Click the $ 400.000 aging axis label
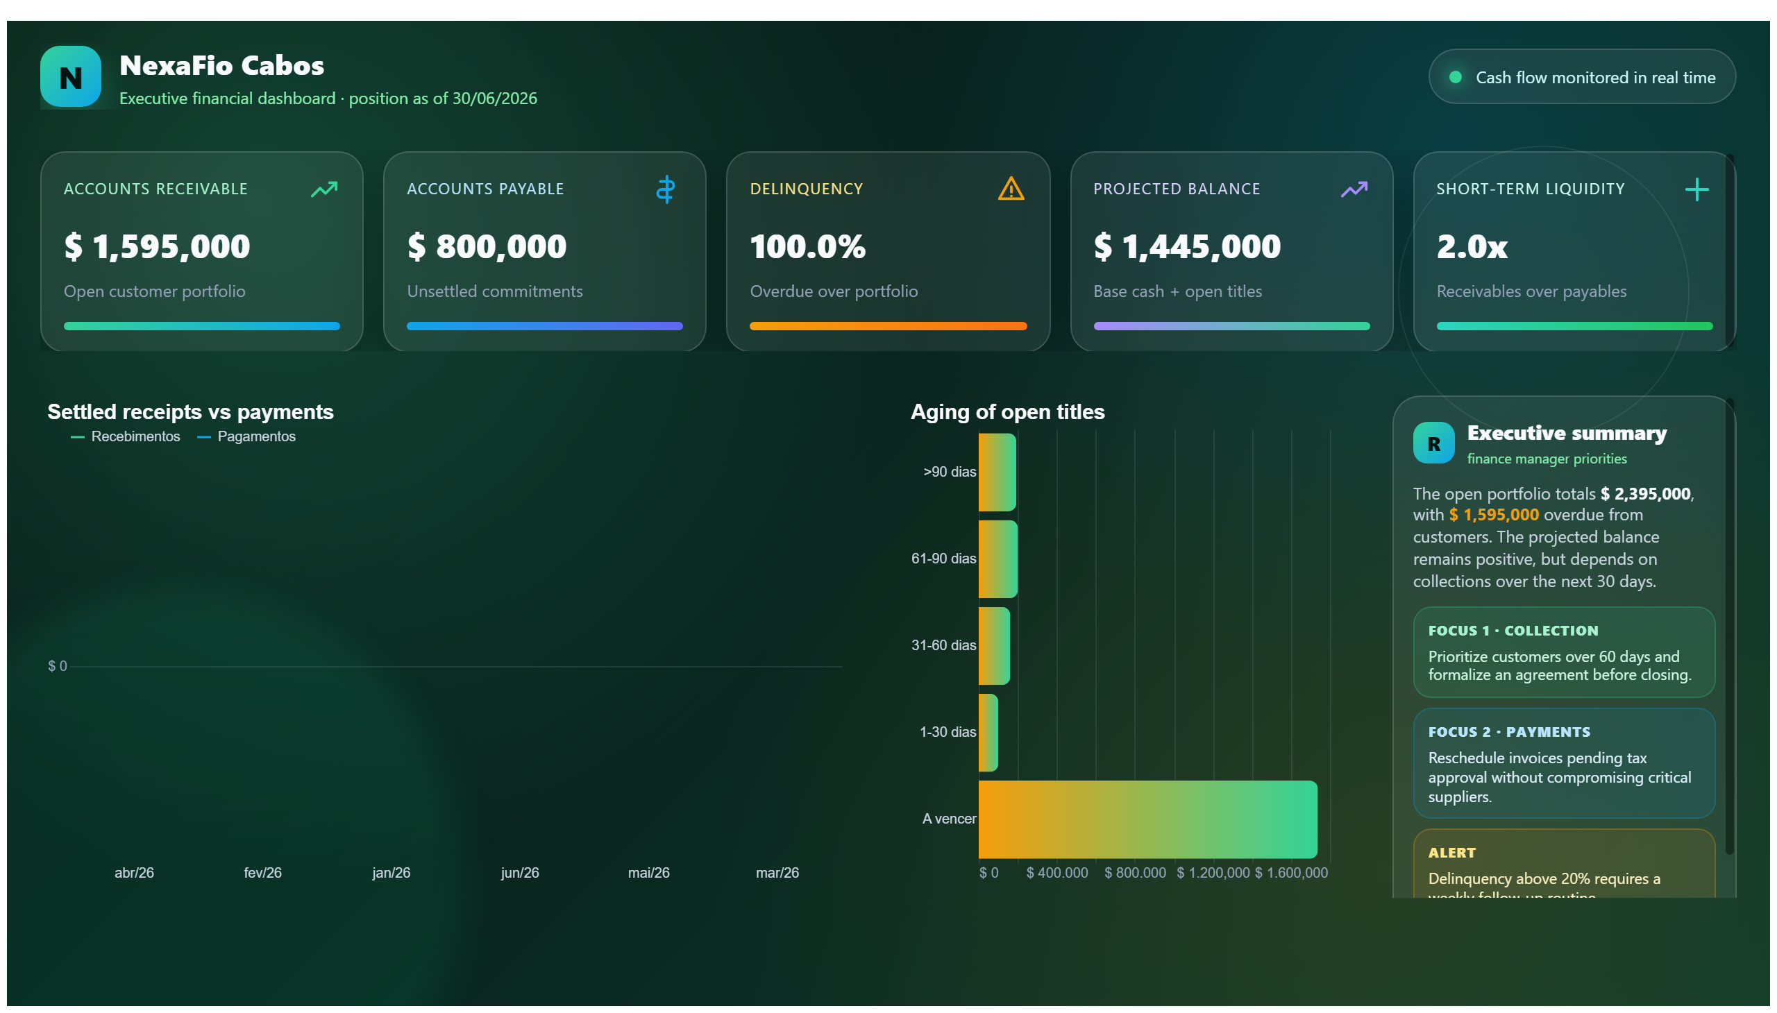Screen dimensions: 1777x1013 (1056, 873)
